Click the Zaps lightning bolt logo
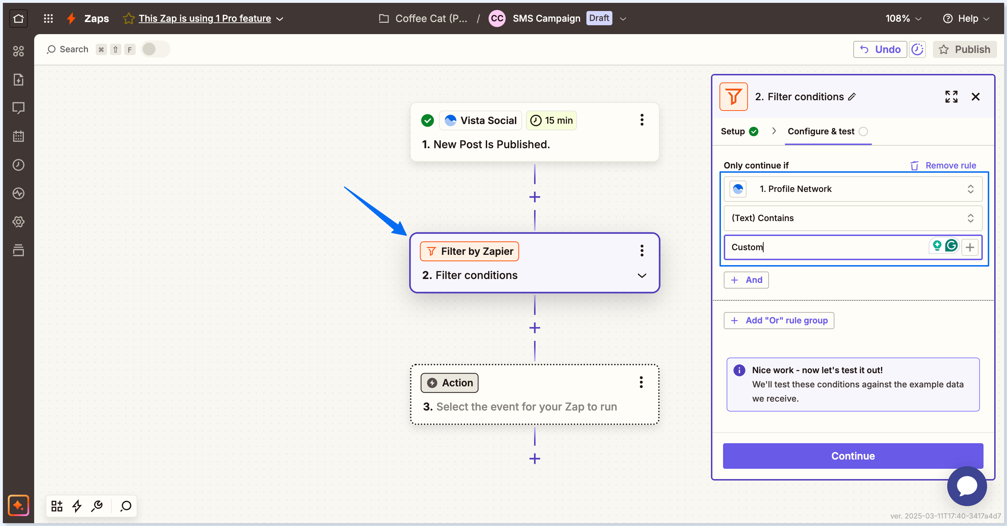1007x526 pixels. tap(71, 18)
